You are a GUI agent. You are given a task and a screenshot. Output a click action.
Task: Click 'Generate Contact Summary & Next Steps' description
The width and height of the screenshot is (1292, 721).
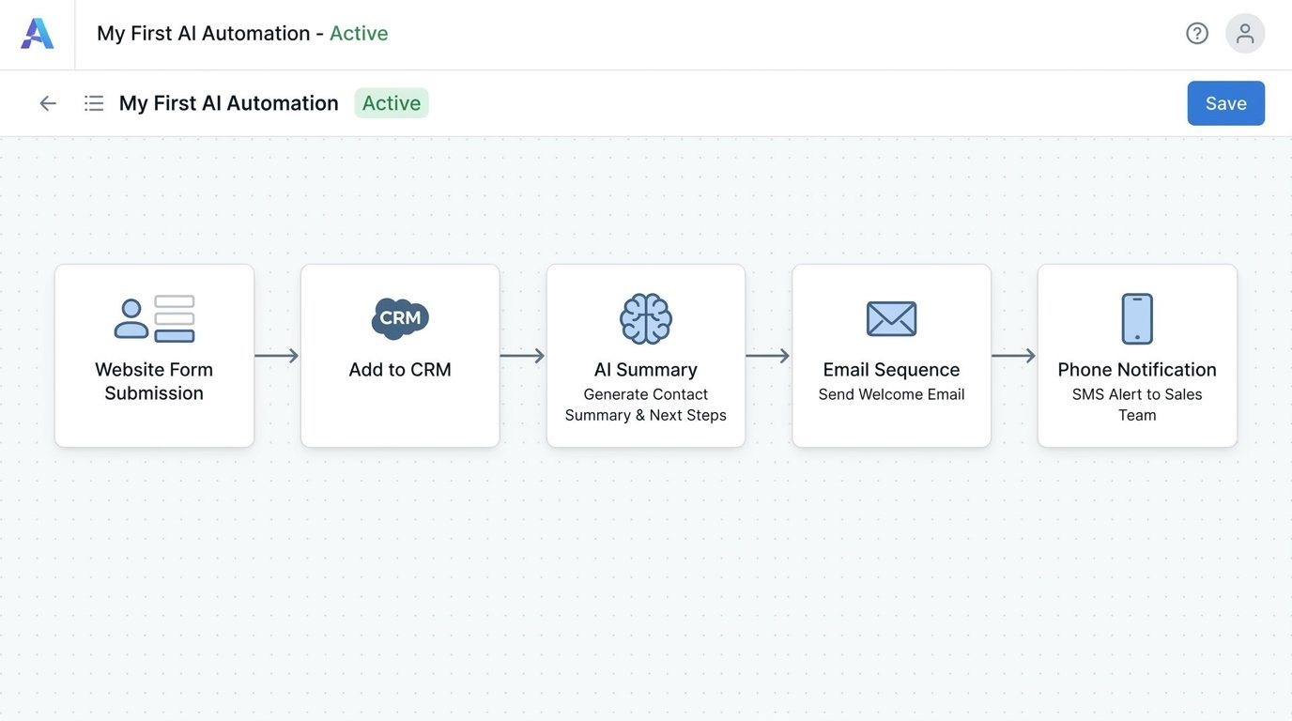646,405
